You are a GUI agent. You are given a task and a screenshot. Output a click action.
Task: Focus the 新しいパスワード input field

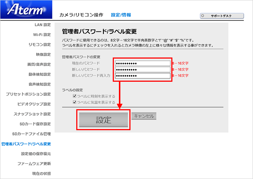coord(143,69)
